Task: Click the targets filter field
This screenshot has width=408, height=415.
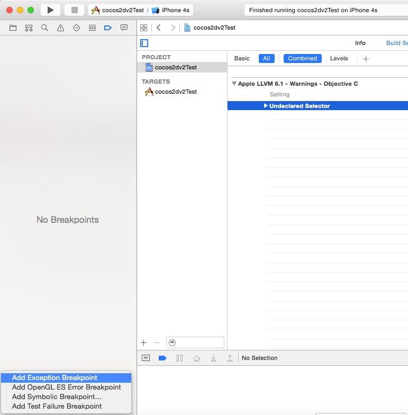Action: click(195, 342)
